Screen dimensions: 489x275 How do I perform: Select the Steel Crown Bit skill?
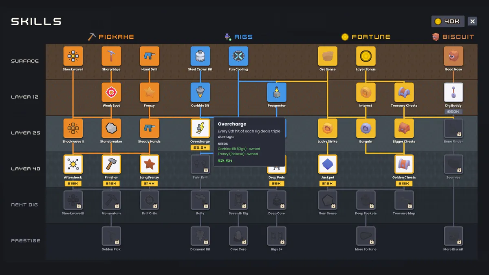[200, 56]
